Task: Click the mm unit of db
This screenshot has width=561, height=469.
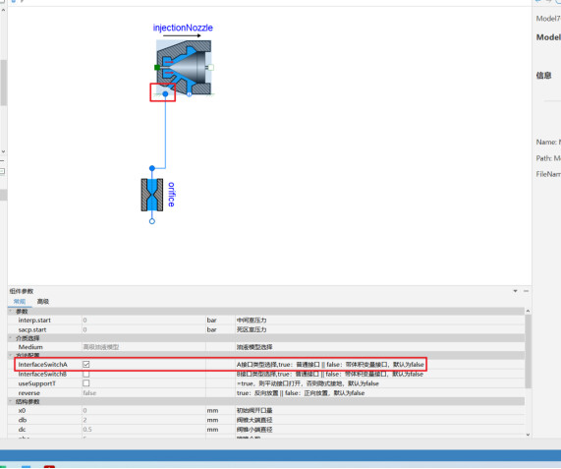Action: tap(212, 420)
